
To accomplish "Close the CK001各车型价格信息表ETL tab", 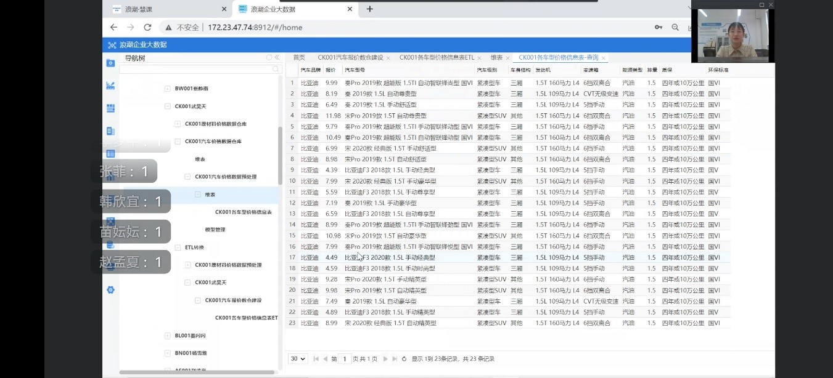I will 480,58.
